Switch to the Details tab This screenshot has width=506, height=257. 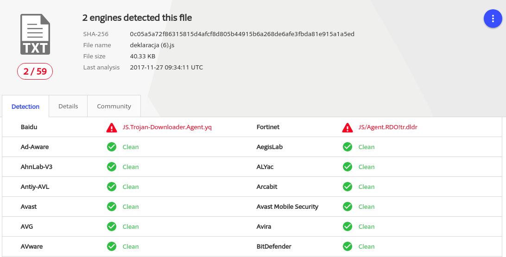click(x=68, y=107)
